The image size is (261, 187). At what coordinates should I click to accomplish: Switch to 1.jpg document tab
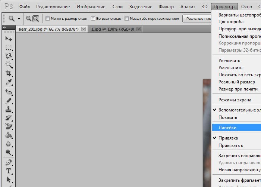pos(113,29)
